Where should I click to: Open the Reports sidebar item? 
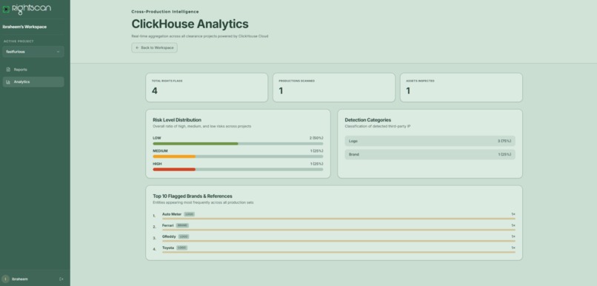(33, 70)
